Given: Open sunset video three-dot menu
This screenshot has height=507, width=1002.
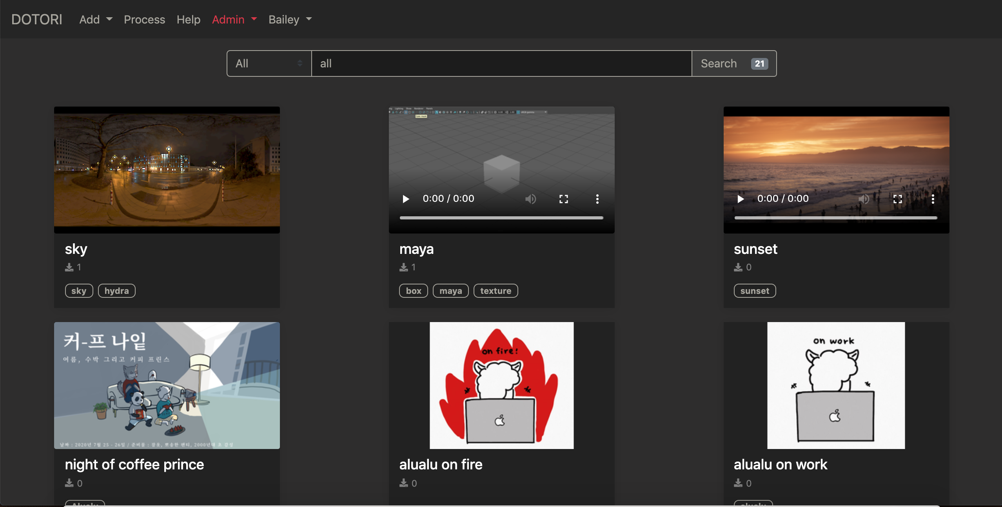Looking at the screenshot, I should [933, 199].
